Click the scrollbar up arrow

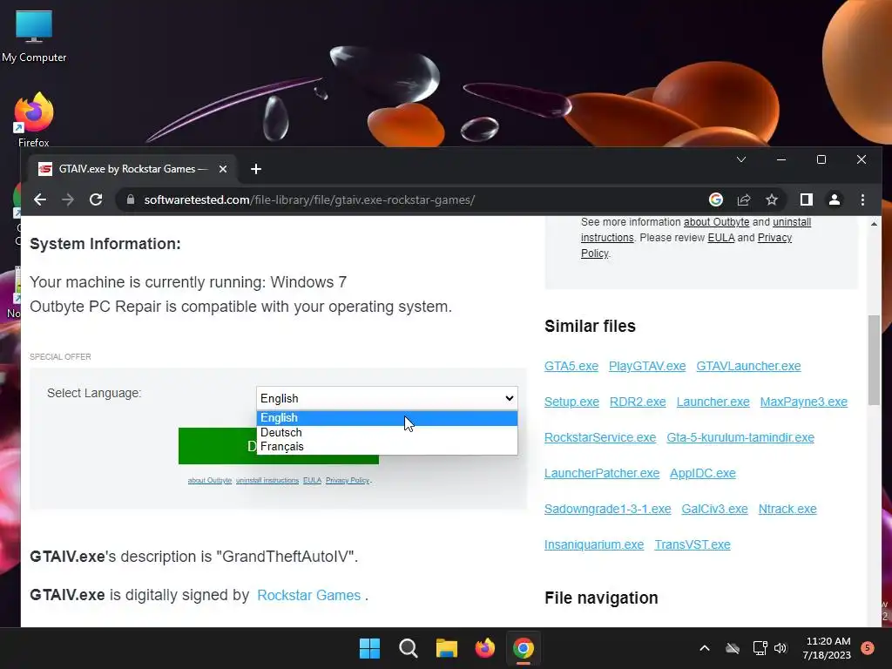(874, 224)
